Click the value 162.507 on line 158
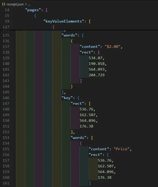158x187 pixels. 106,166
